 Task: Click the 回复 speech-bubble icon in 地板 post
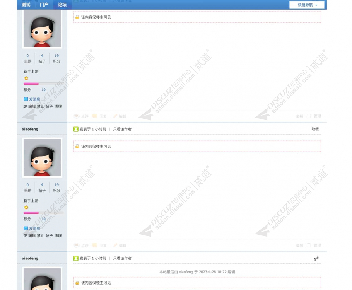pyautogui.click(x=95, y=245)
